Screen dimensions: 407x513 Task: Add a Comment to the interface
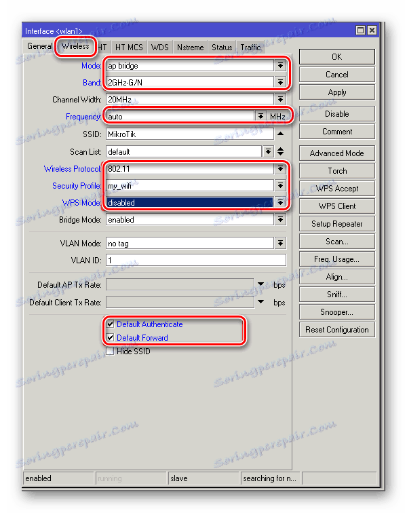tap(337, 132)
